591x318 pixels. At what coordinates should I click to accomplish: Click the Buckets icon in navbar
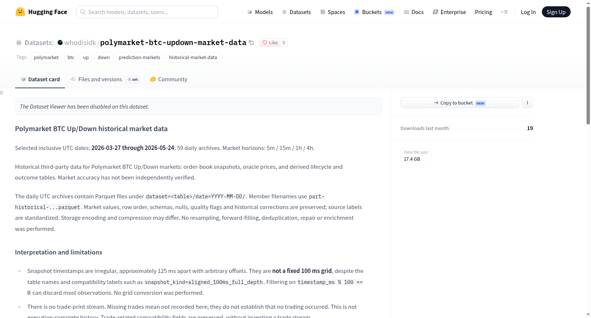(x=357, y=12)
